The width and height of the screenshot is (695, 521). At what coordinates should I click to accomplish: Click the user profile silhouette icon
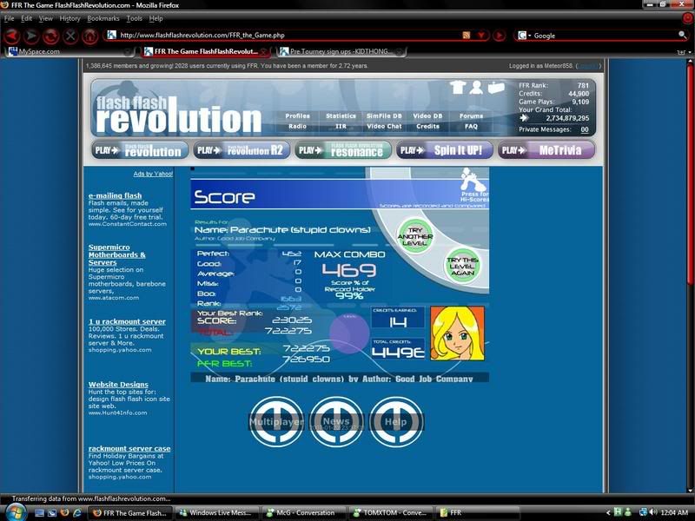click(x=477, y=87)
